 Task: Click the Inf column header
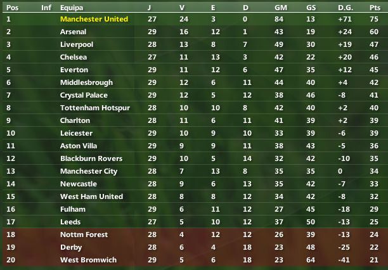click(x=46, y=8)
